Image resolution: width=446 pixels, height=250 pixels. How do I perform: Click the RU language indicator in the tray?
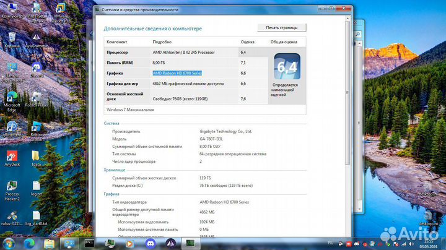pos(330,243)
